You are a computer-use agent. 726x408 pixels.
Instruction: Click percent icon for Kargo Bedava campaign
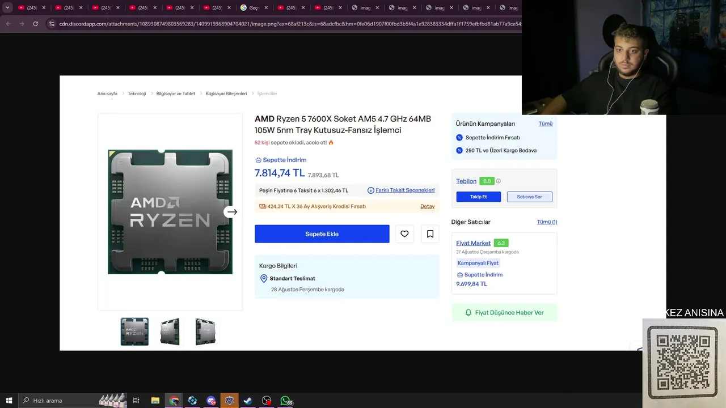point(459,150)
